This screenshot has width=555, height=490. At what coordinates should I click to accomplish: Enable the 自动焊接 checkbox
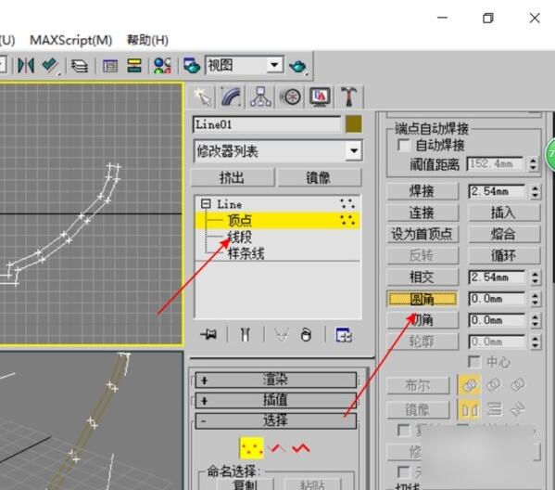point(403,145)
